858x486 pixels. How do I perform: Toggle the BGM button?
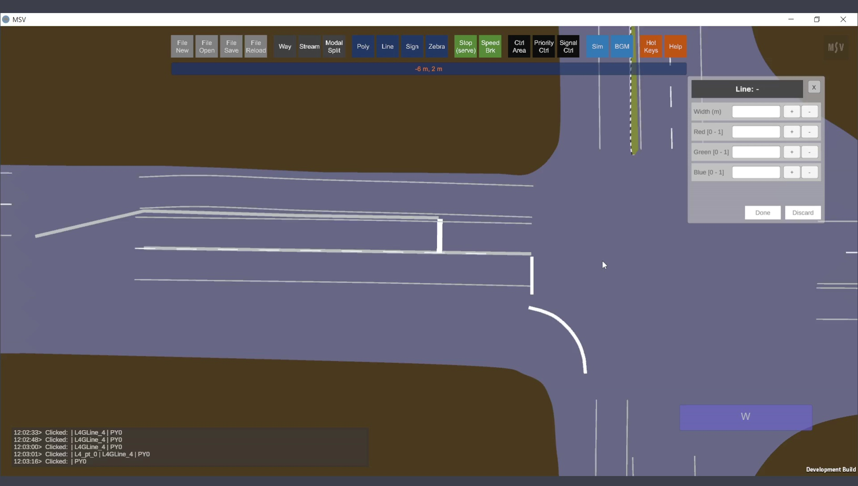click(622, 46)
